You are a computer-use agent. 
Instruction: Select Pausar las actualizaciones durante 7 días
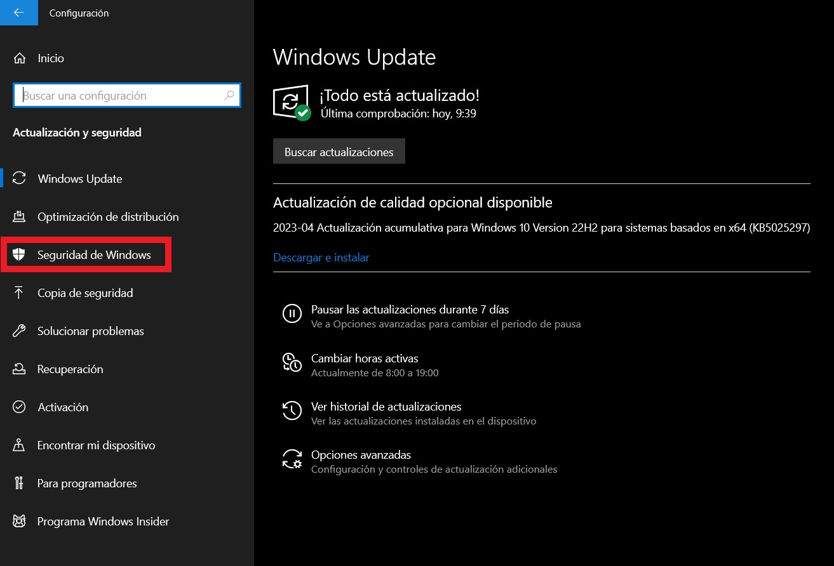[410, 310]
